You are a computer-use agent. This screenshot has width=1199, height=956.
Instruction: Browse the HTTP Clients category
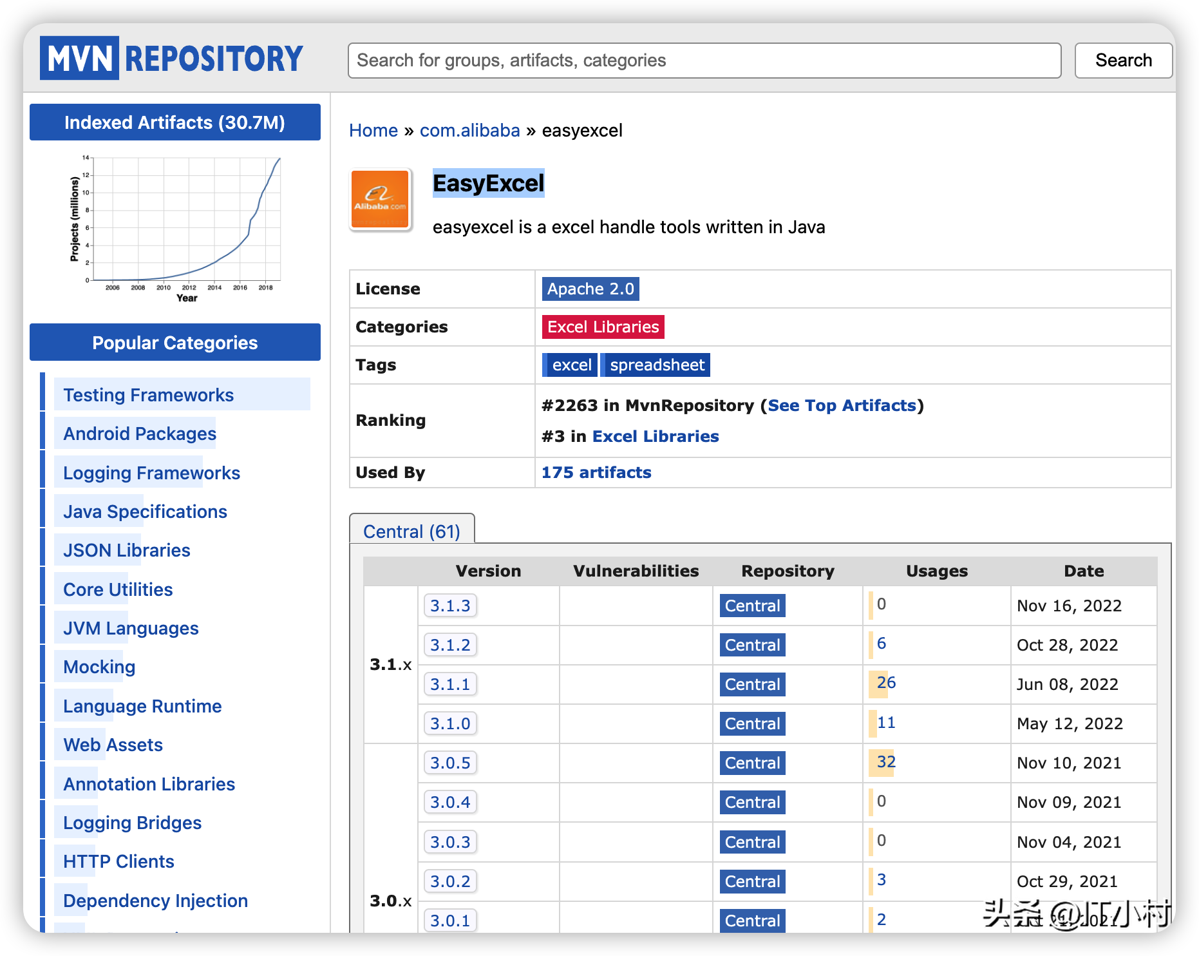coord(118,862)
